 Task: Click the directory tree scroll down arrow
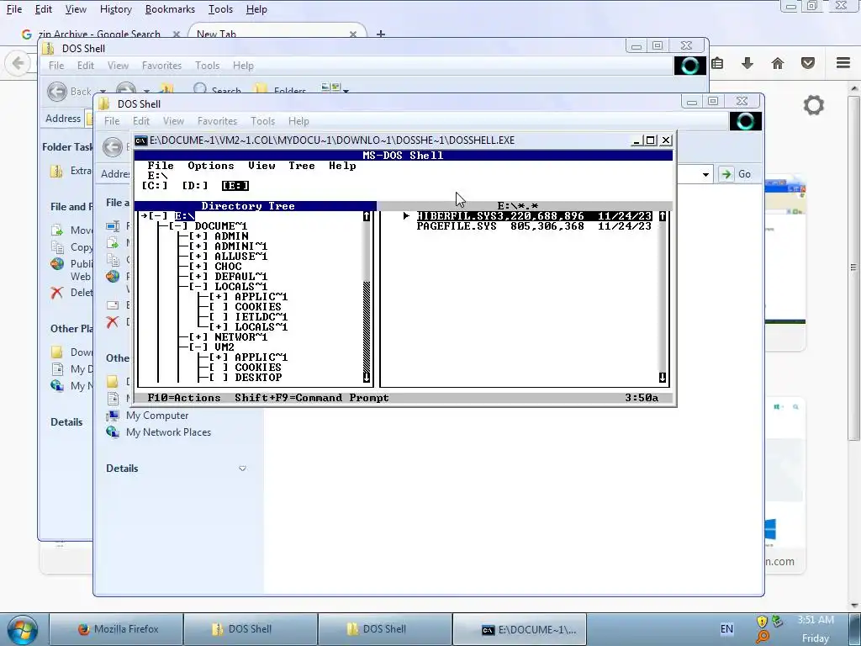click(x=367, y=378)
